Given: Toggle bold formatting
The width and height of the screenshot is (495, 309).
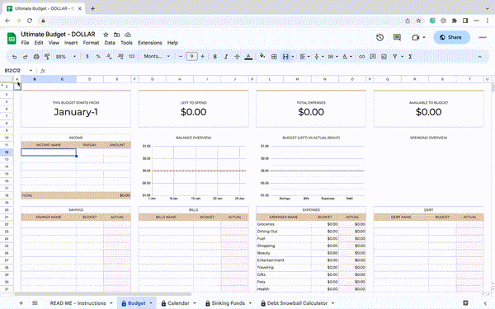Looking at the screenshot, I should 215,57.
